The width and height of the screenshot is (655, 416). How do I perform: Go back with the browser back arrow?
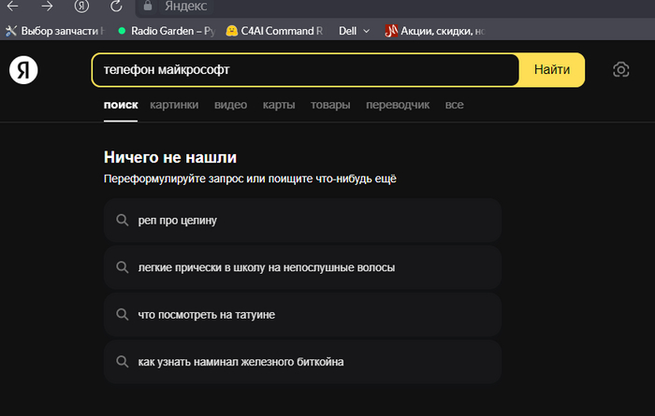click(12, 6)
